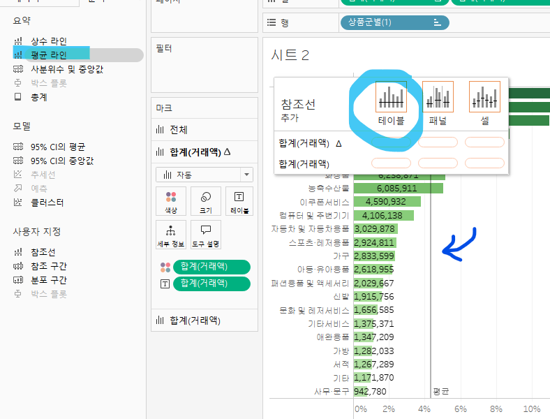Click the 사무·문구 row label
This screenshot has height=419, width=550.
pos(332,391)
